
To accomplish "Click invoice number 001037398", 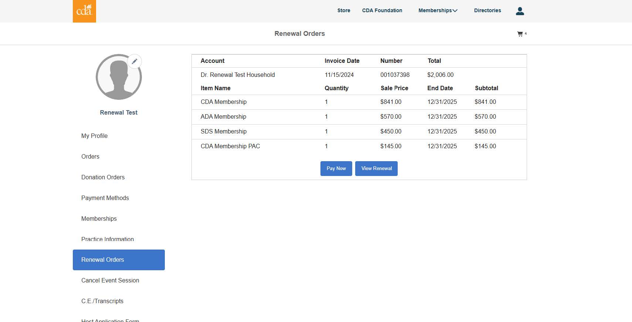I will click(x=395, y=75).
